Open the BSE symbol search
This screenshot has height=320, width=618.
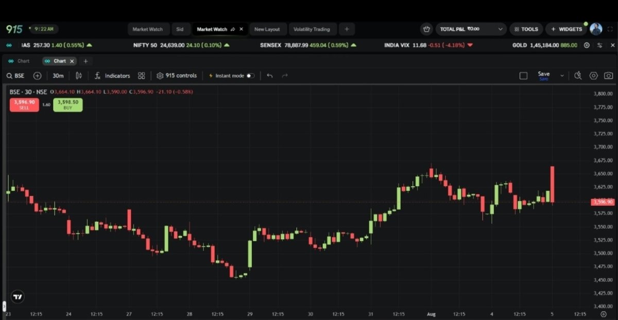15,76
